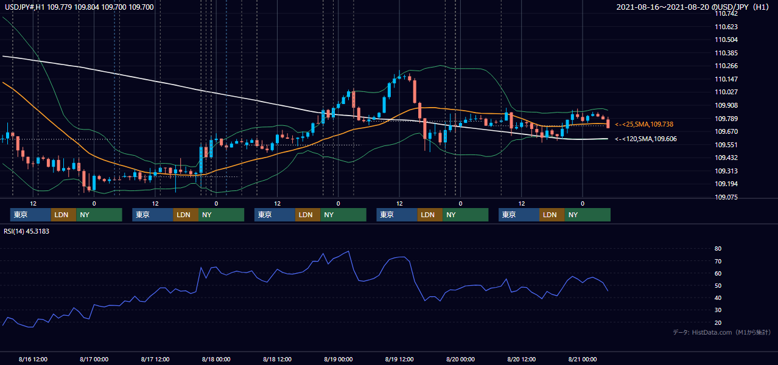Image resolution: width=778 pixels, height=365 pixels.
Task: Click the RSI scale value 30
Action: pos(718,310)
